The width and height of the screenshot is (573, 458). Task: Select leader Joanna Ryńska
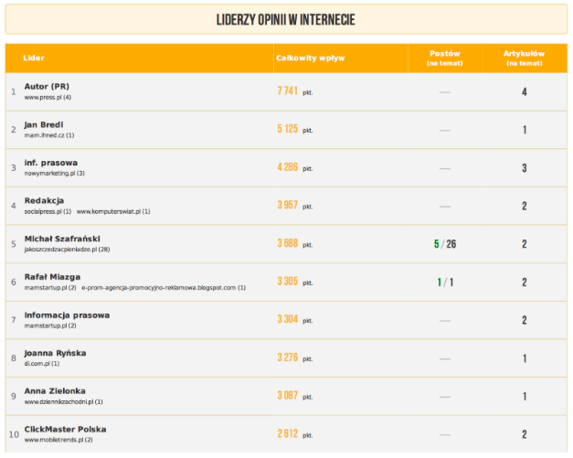click(56, 352)
